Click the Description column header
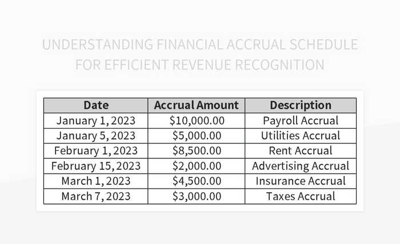This screenshot has height=244, width=400. tap(301, 105)
